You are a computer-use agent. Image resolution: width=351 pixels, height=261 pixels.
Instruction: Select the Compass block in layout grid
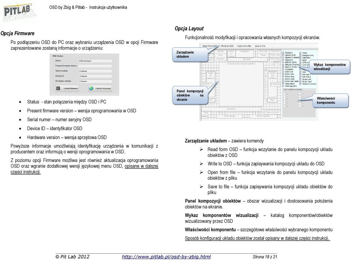[x=245, y=54]
